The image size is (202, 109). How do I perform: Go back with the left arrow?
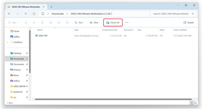click(9, 14)
